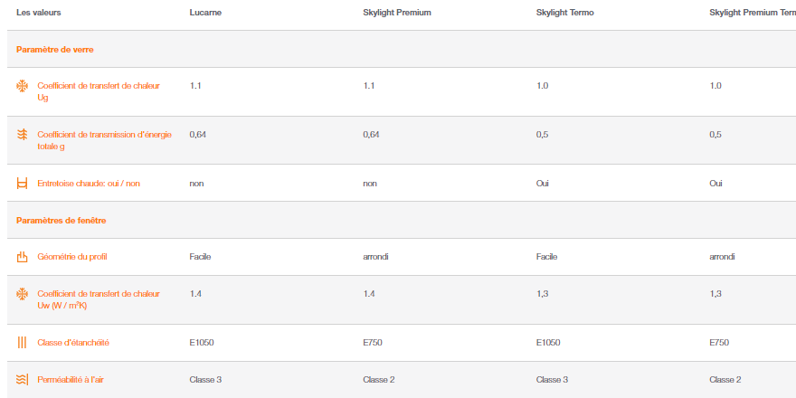Screen dimensions: 796x398
Task: Click the E1050 value under Lucarne
Action: pos(202,343)
